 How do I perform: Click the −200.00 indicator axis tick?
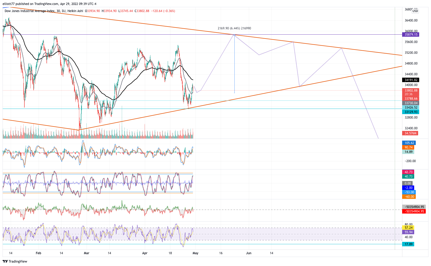coord(410,161)
